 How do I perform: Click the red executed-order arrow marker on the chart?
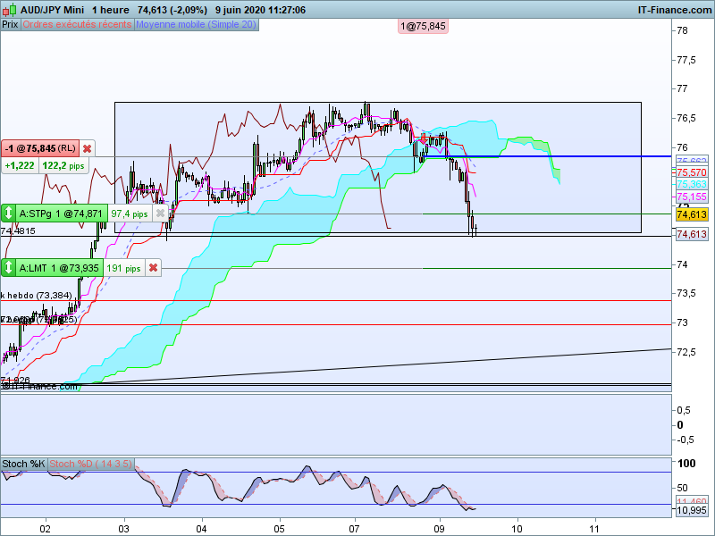(423, 138)
